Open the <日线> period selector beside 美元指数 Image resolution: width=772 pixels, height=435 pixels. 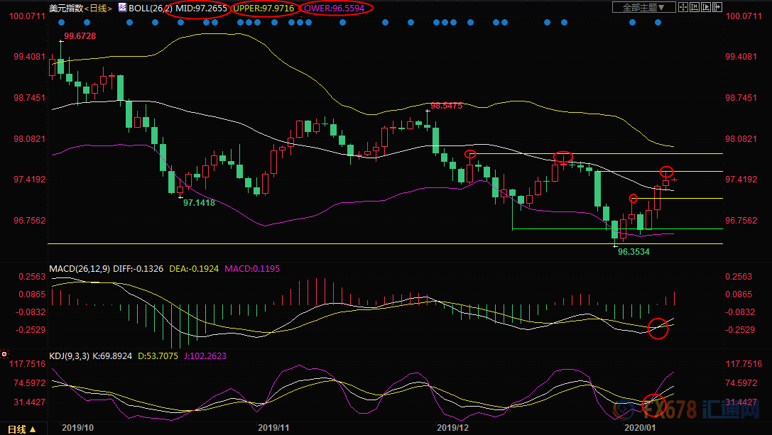point(98,8)
